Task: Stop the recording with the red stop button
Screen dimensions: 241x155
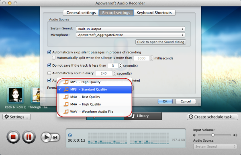Action: pyautogui.click(x=13, y=137)
